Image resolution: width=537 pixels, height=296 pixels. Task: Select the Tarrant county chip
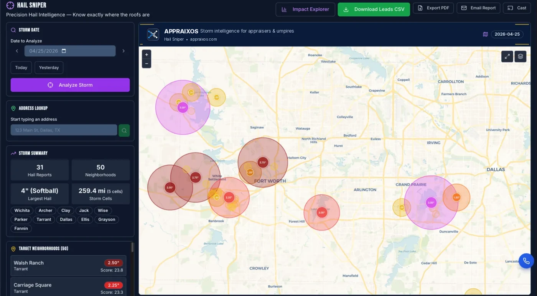coord(44,220)
